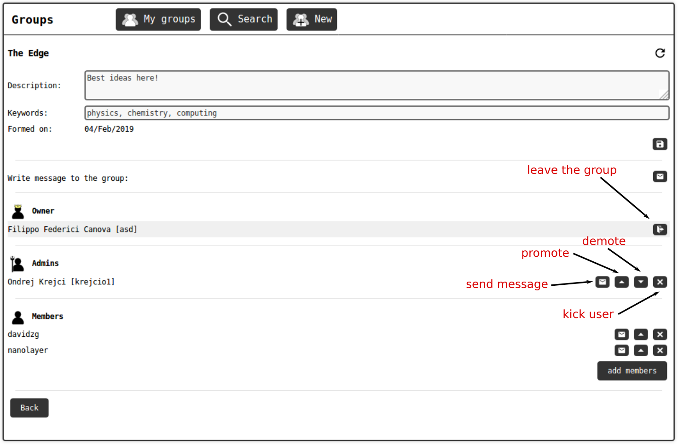Open the Search groups tab
This screenshot has height=445, width=678.
click(243, 19)
